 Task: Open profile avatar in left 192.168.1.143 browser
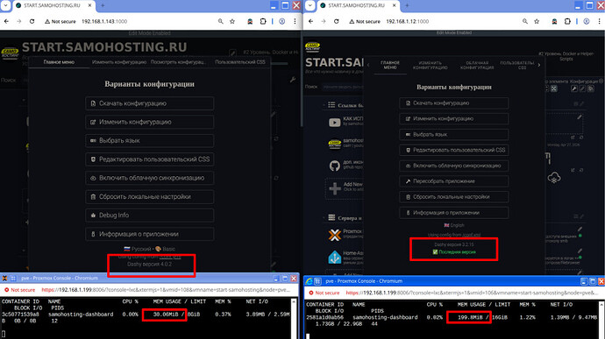pos(282,22)
